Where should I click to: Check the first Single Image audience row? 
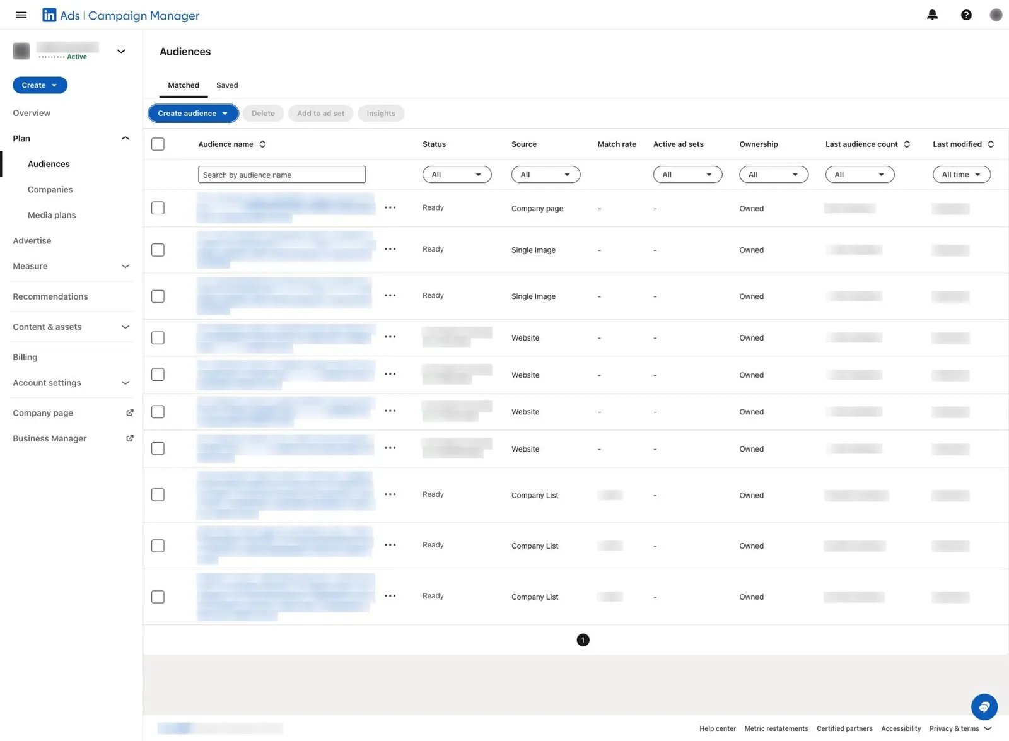click(158, 250)
